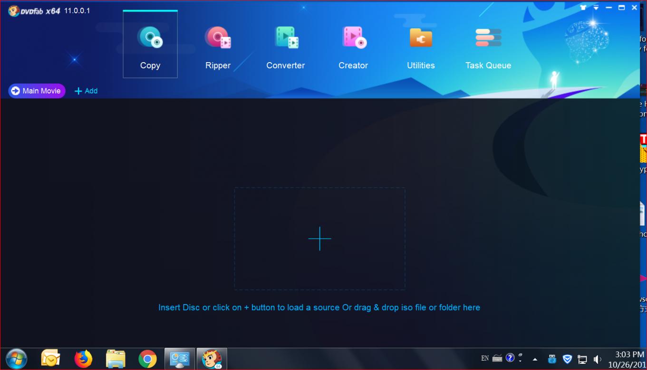Show hidden tray icons arrow
The height and width of the screenshot is (370, 647).
coord(535,359)
